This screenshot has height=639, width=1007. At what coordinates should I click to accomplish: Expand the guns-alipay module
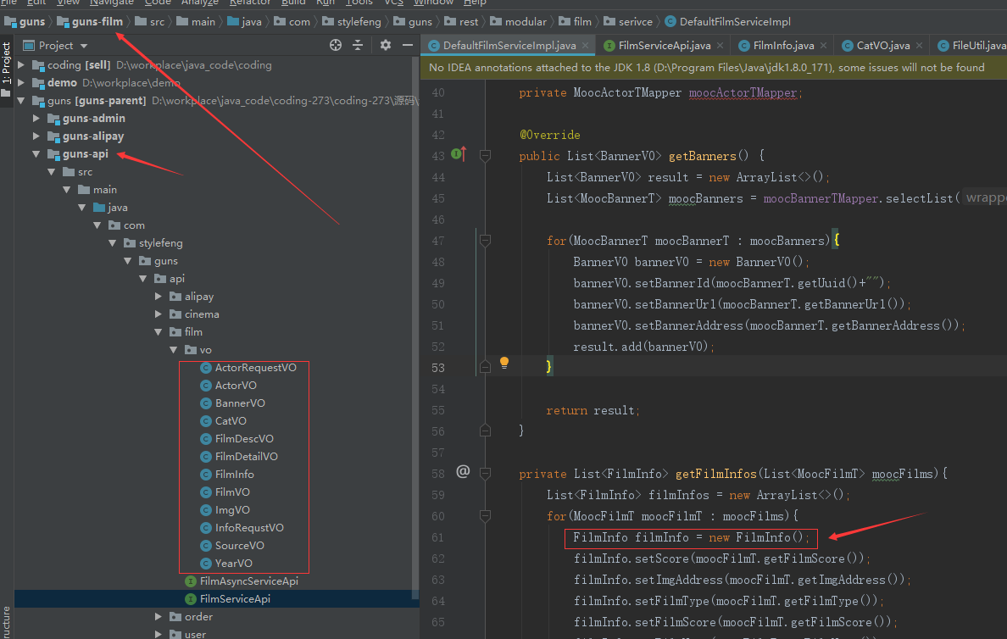click(x=36, y=136)
